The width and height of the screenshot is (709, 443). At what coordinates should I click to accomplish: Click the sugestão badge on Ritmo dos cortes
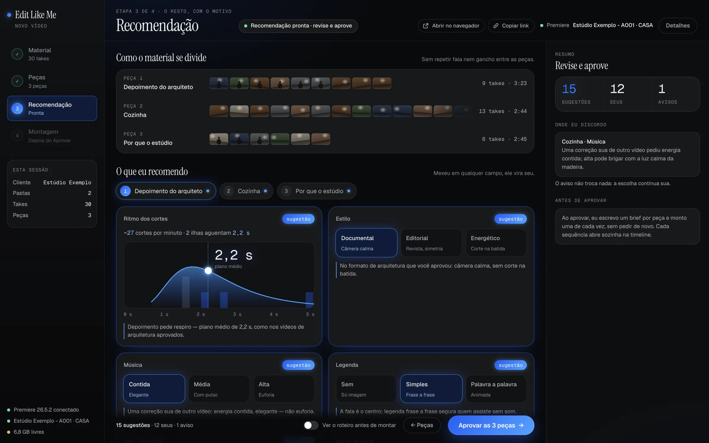pyautogui.click(x=298, y=219)
